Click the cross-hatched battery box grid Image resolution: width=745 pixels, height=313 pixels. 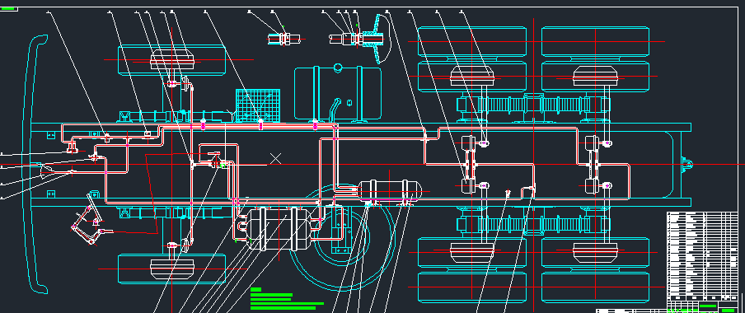click(257, 105)
